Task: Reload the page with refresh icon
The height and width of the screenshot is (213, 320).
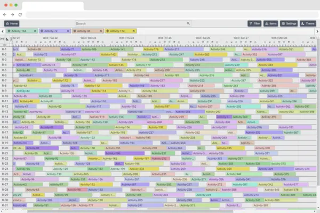Action: (20, 15)
